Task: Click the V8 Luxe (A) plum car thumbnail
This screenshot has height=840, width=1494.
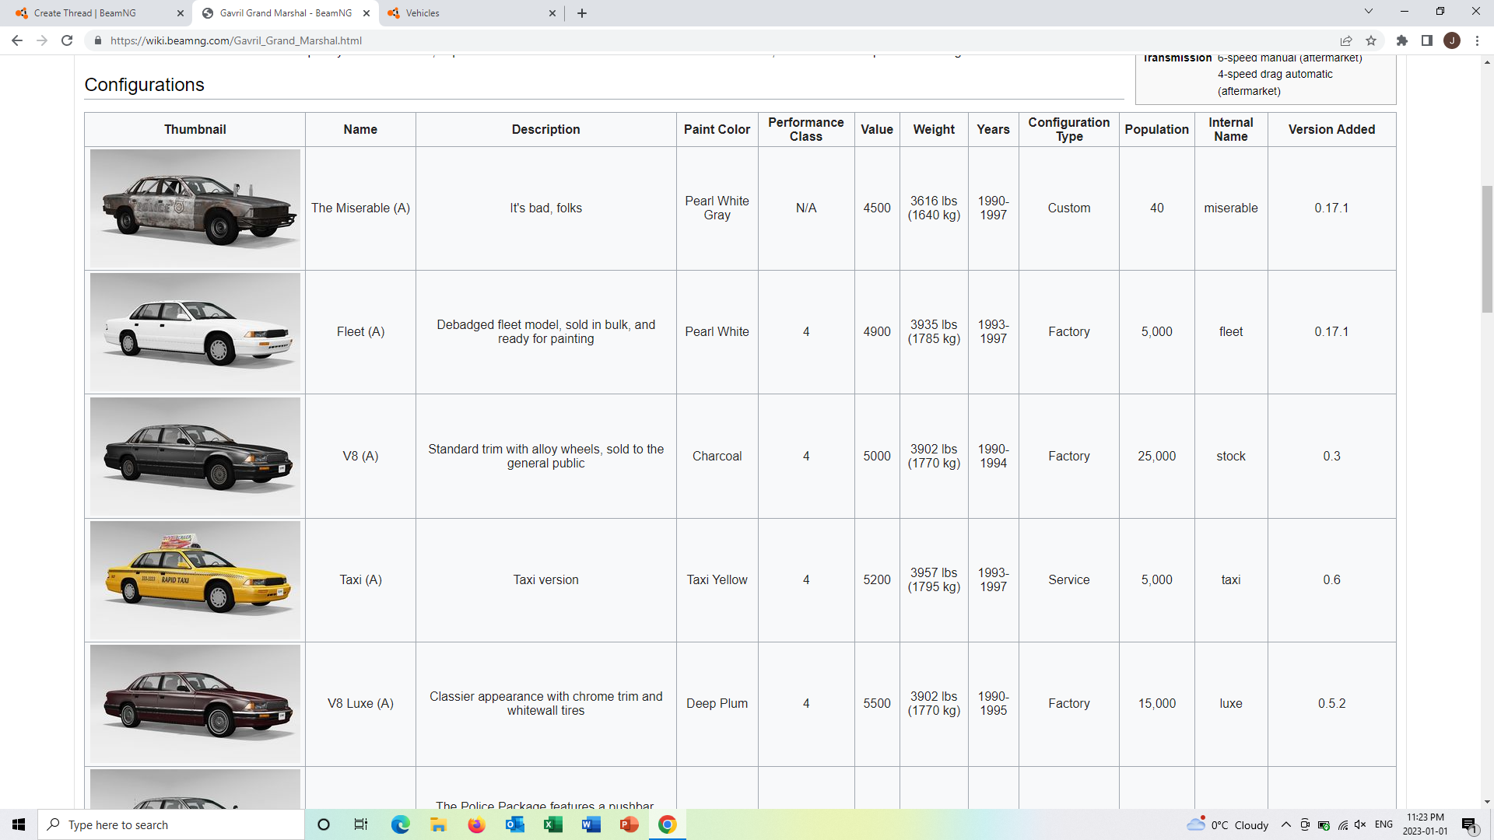Action: [195, 704]
